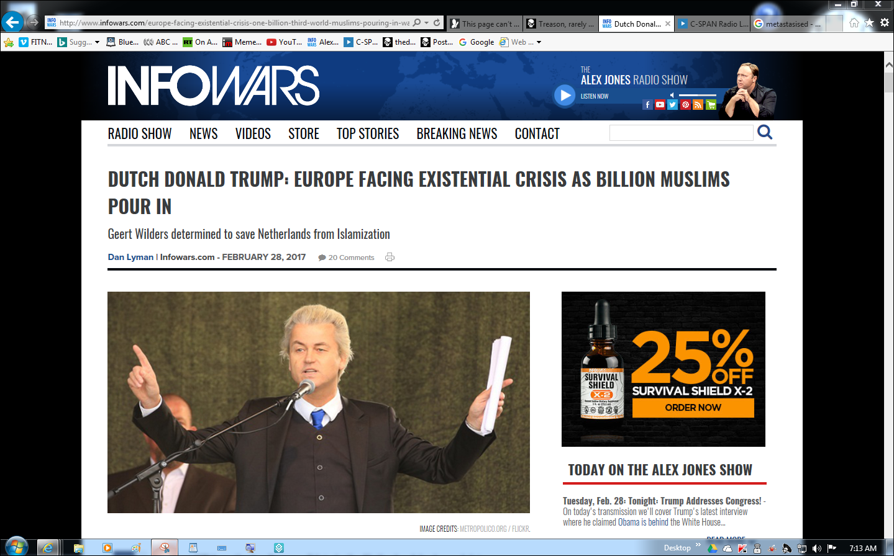Click the Pinterest icon in header
Screen dimensions: 894x556
(685, 105)
